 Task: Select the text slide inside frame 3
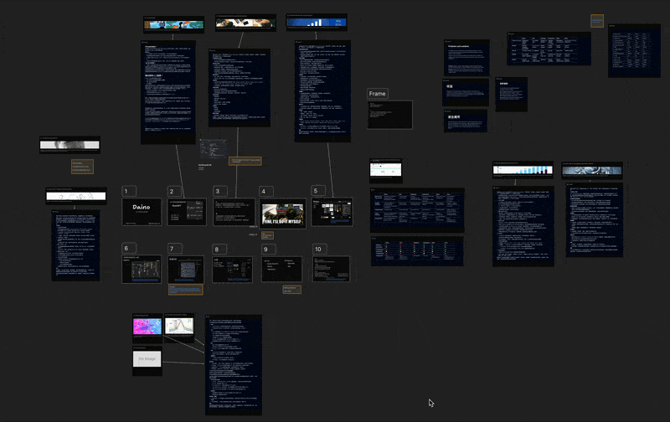coord(234,212)
